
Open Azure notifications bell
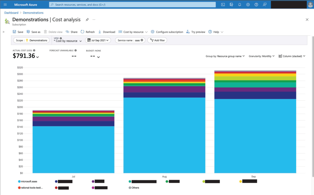point(239,4)
